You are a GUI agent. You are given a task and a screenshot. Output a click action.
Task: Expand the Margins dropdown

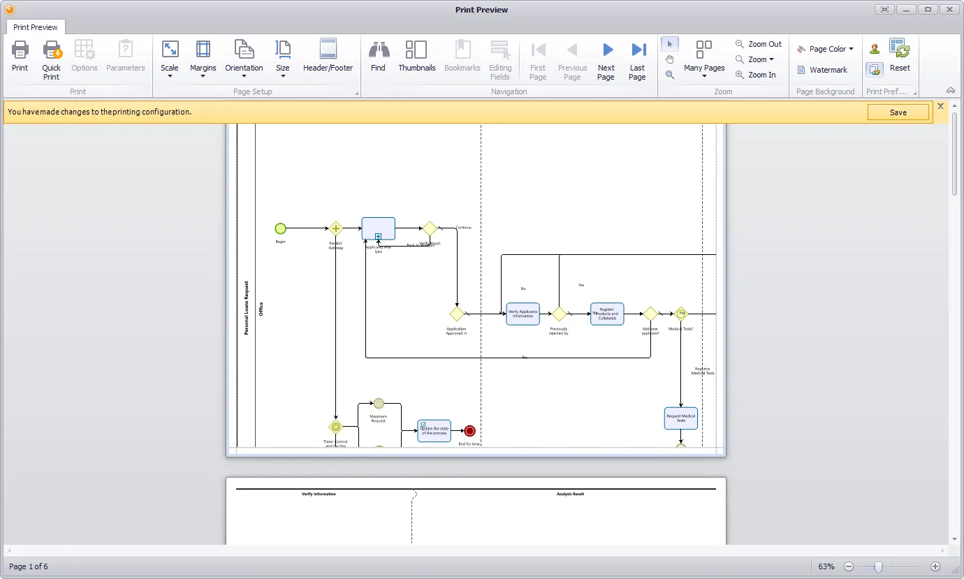point(203,60)
